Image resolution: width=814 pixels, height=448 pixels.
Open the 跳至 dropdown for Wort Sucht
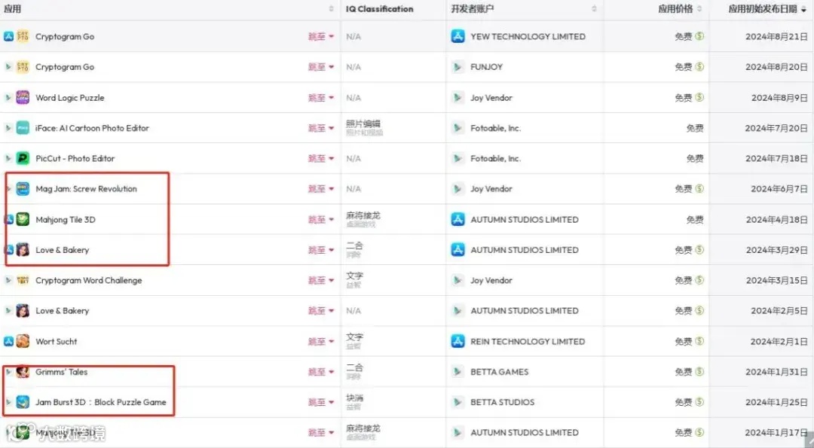click(x=321, y=341)
